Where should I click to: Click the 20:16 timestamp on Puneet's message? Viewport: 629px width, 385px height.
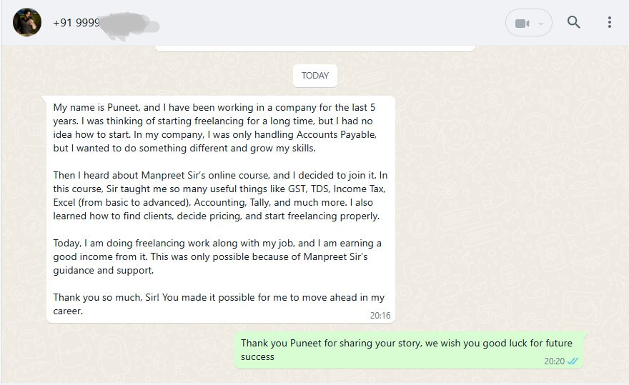(x=380, y=315)
